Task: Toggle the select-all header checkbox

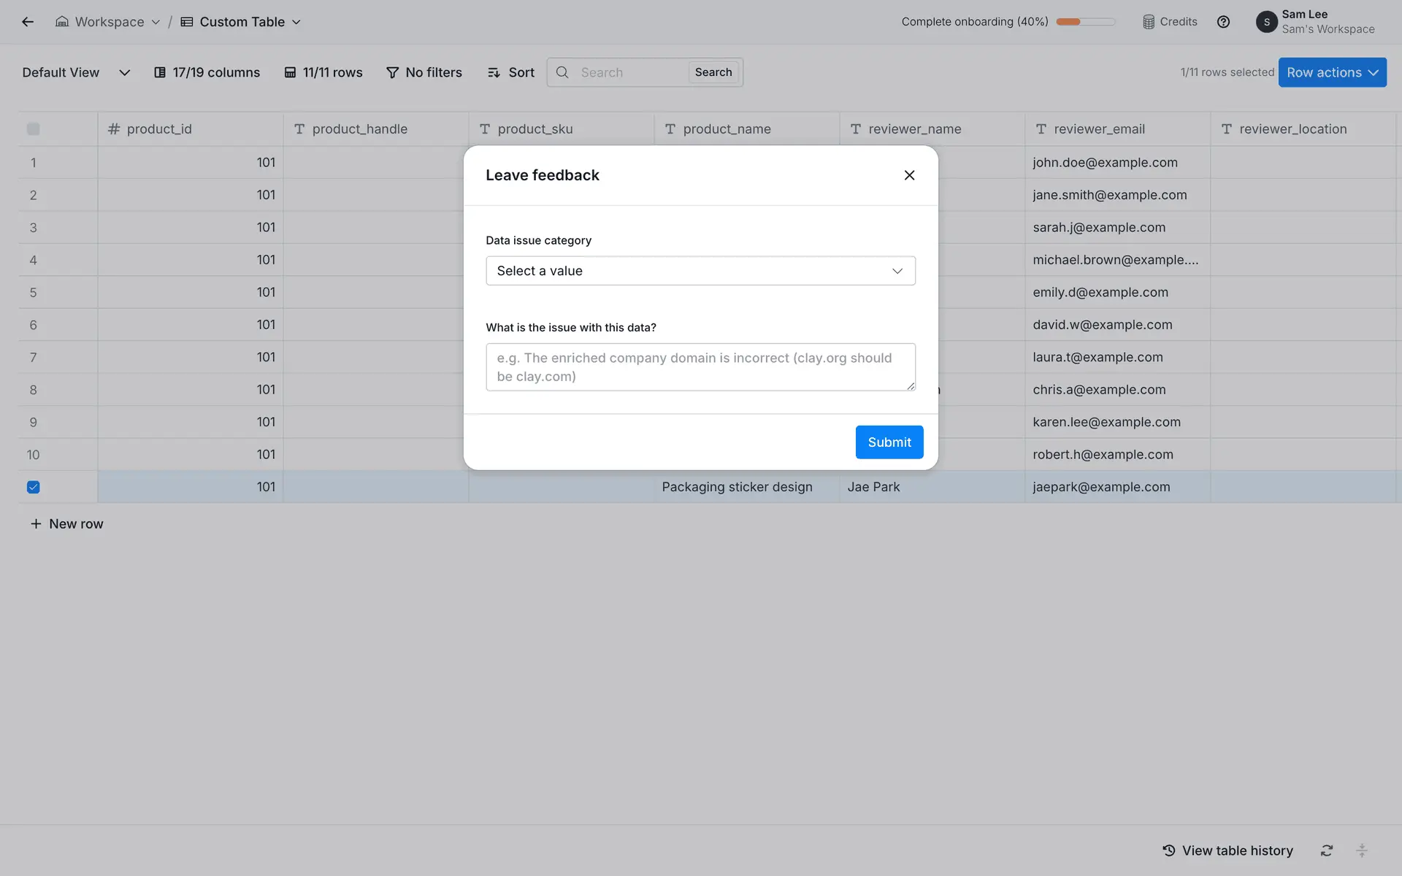Action: click(x=34, y=129)
